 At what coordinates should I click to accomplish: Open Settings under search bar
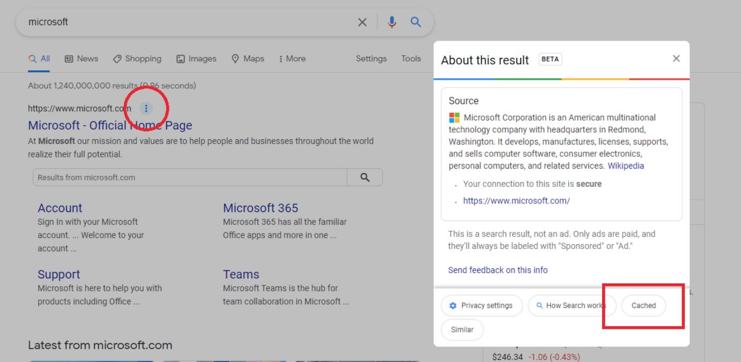pyautogui.click(x=371, y=59)
